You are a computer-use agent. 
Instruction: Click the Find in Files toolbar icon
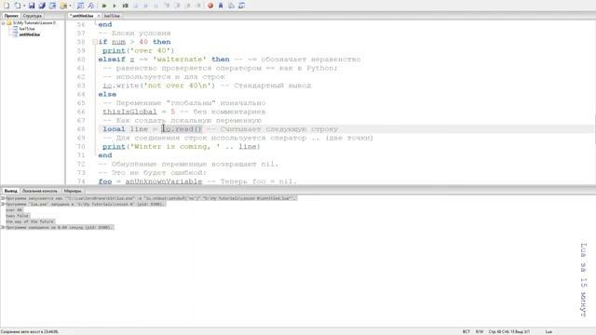[91, 6]
